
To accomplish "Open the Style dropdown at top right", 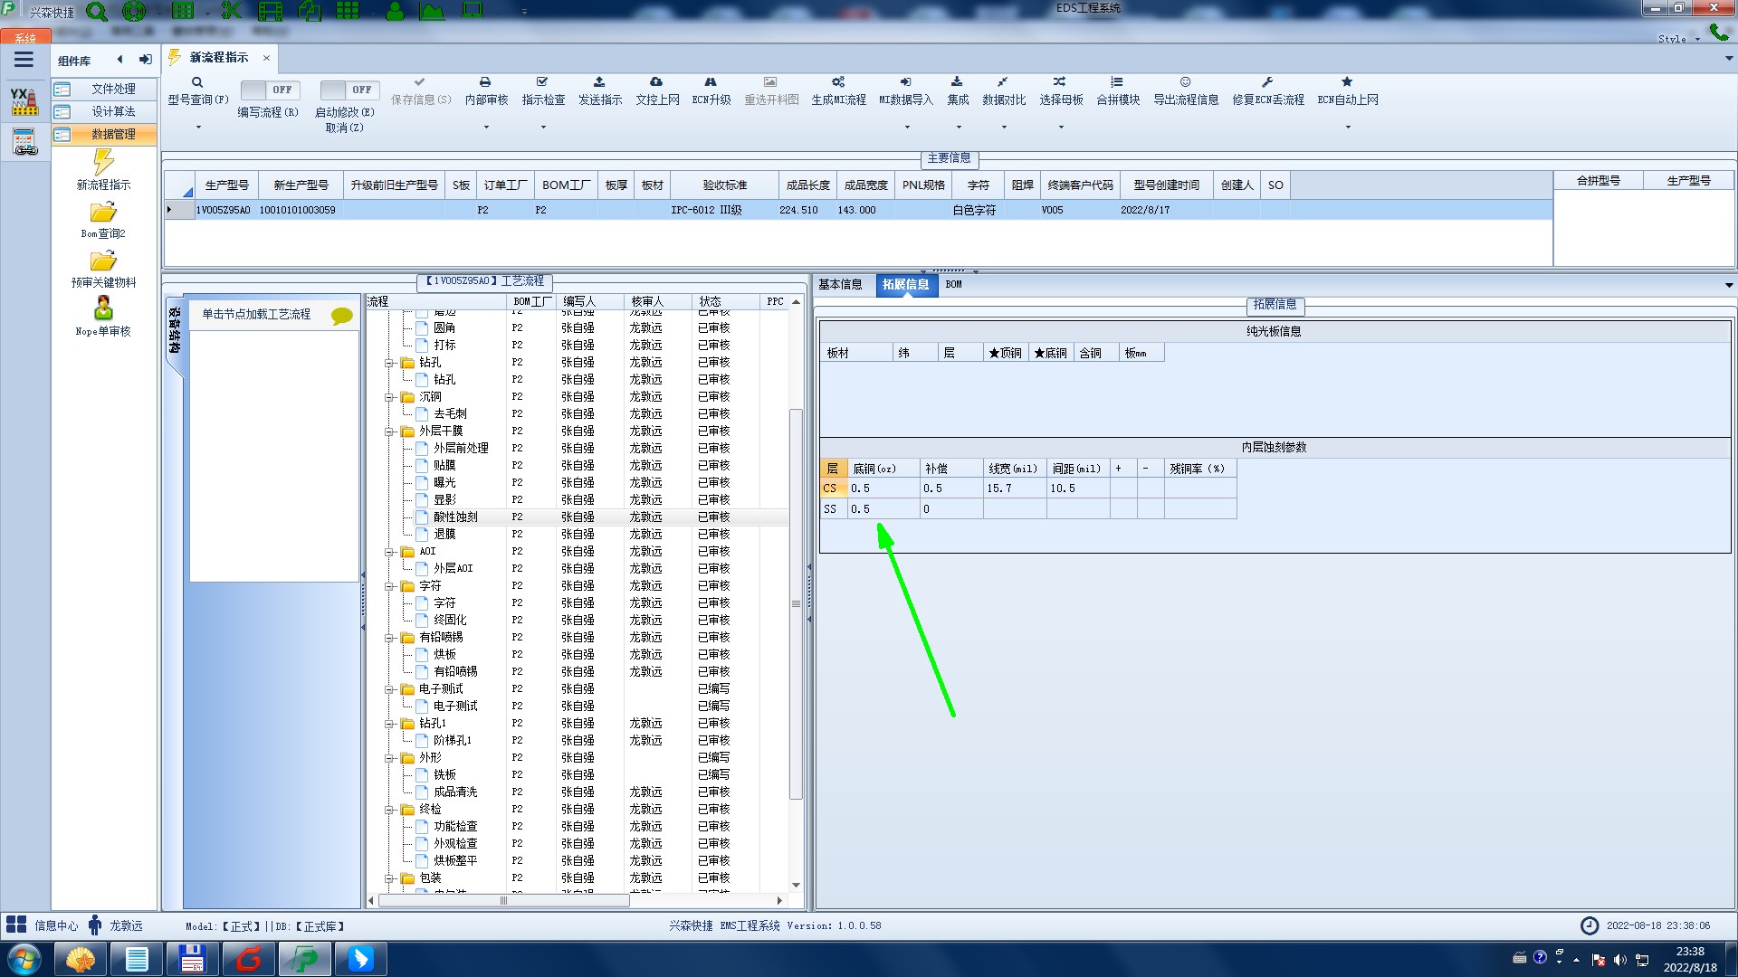I will (x=1678, y=39).
